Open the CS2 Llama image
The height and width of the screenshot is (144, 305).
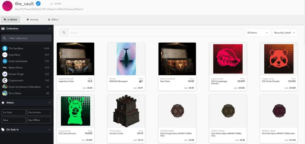[x=75, y=111]
